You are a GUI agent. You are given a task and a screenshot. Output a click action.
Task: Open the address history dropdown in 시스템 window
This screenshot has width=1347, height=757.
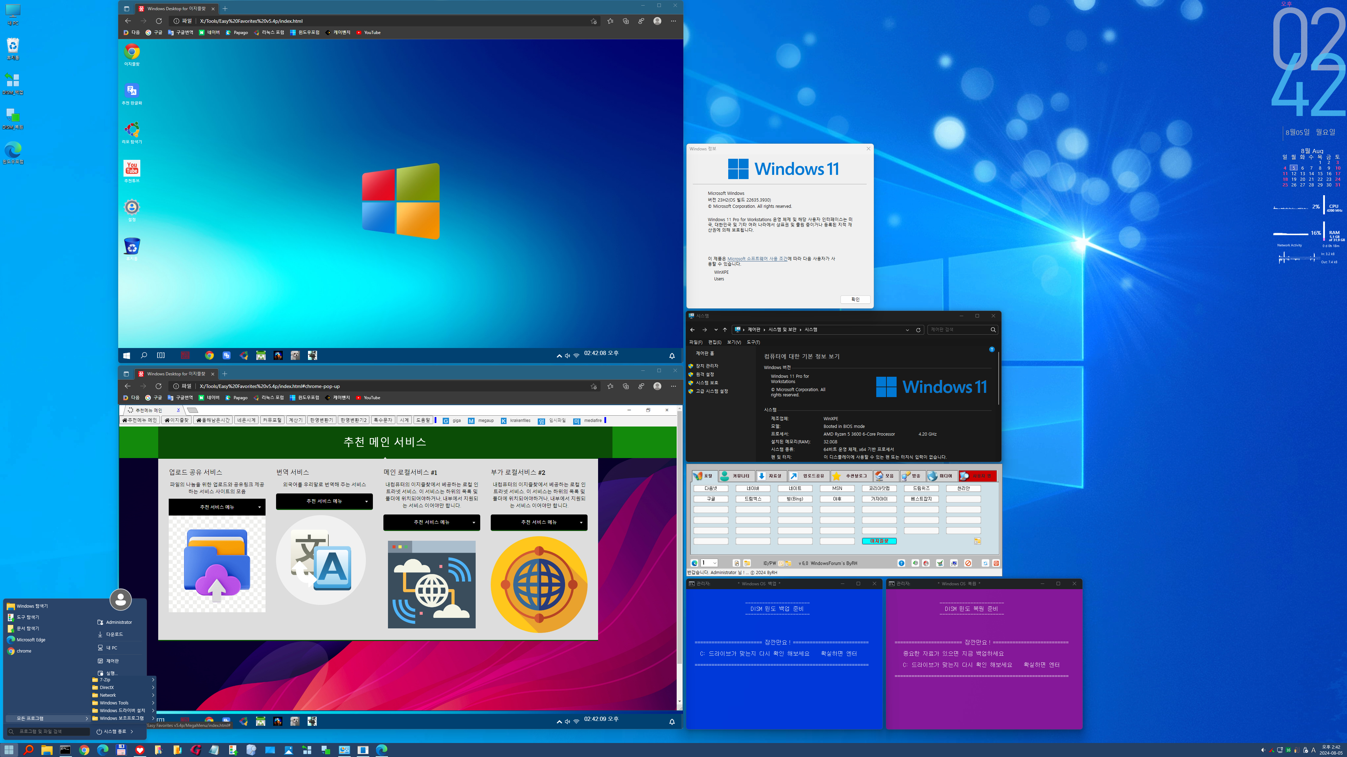point(907,330)
